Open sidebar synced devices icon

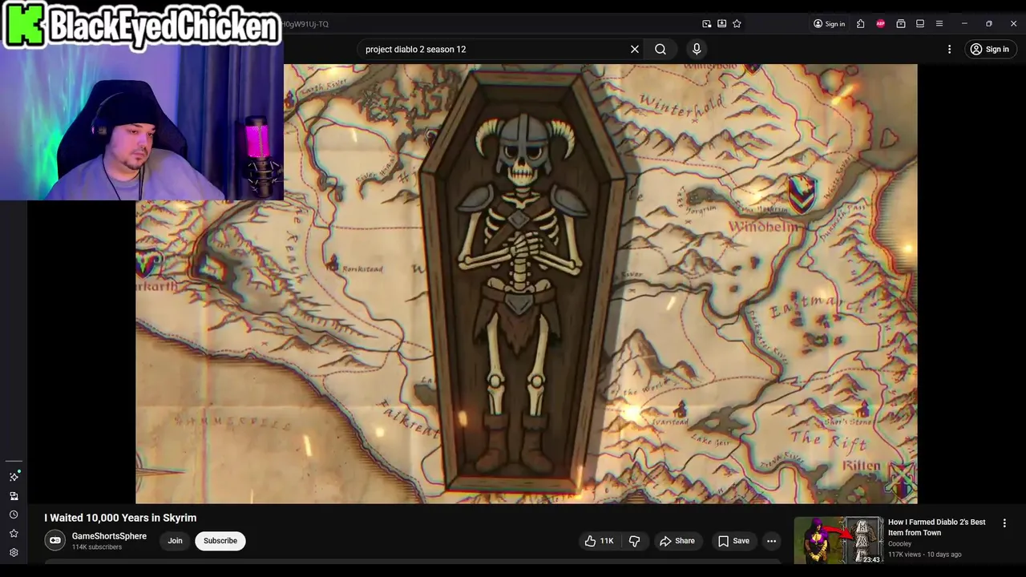(14, 496)
